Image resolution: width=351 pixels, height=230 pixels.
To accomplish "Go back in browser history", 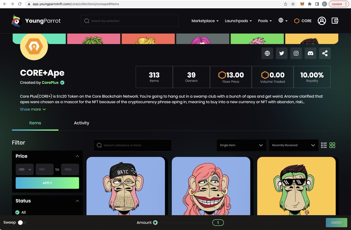I will tap(5, 4).
